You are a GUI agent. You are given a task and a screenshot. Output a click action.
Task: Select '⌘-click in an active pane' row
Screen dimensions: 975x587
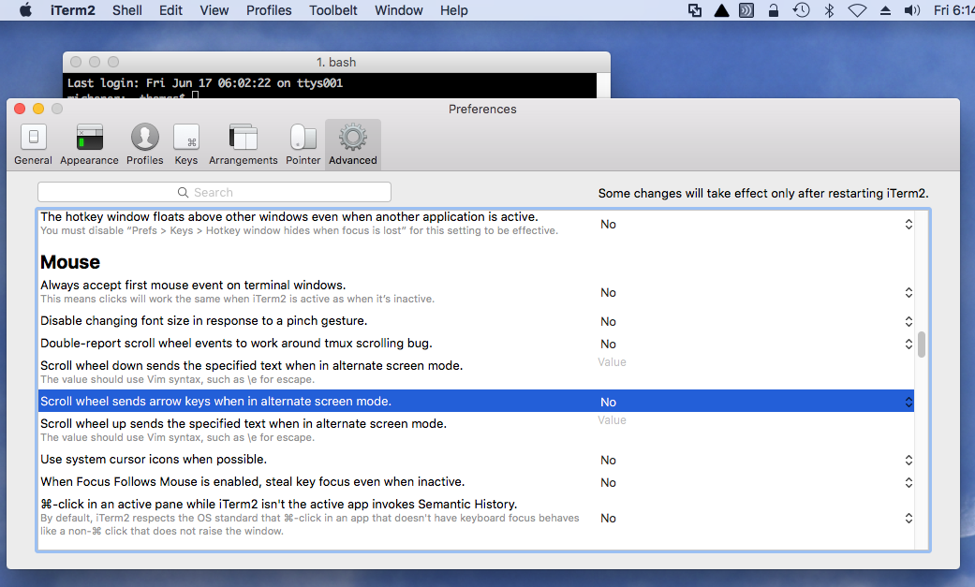point(477,517)
